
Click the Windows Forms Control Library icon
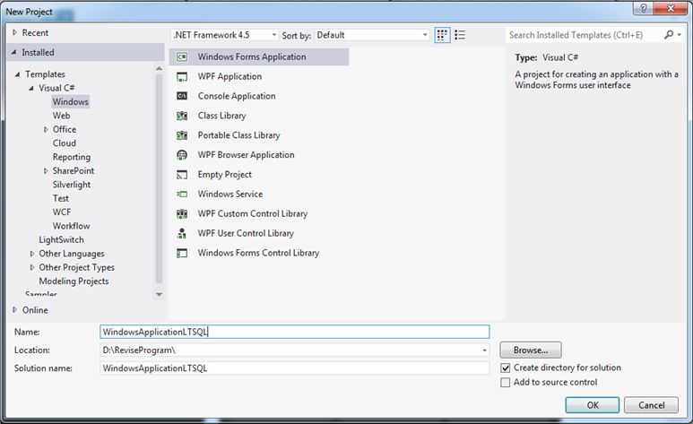click(182, 253)
